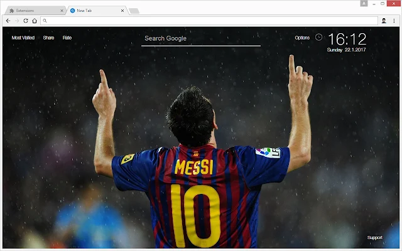Click the Share link
The width and height of the screenshot is (402, 251).
tap(48, 38)
